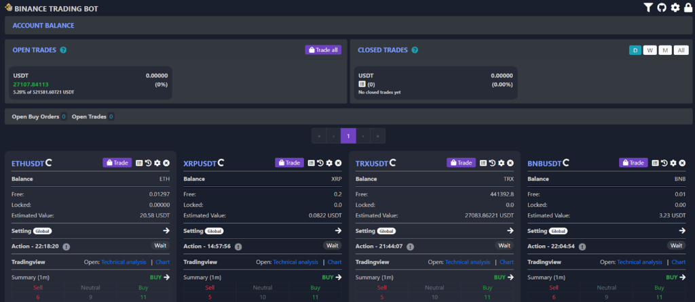Click TRXUSDT action info exclamation icon

[x=410, y=246]
